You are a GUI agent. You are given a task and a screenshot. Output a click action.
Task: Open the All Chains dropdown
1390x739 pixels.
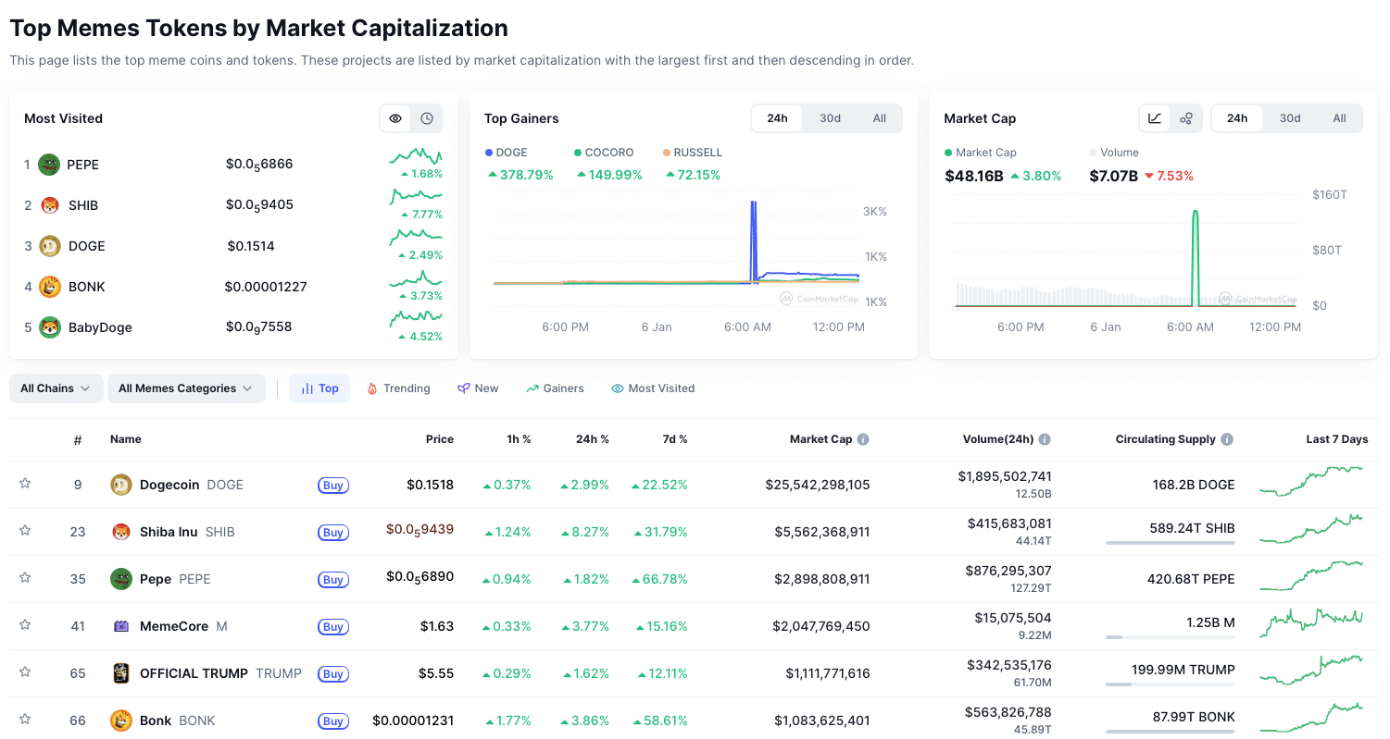coord(56,388)
